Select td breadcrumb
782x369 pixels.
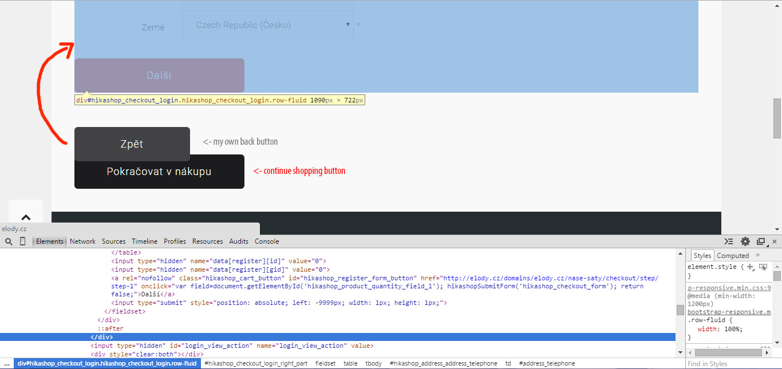[x=508, y=363]
